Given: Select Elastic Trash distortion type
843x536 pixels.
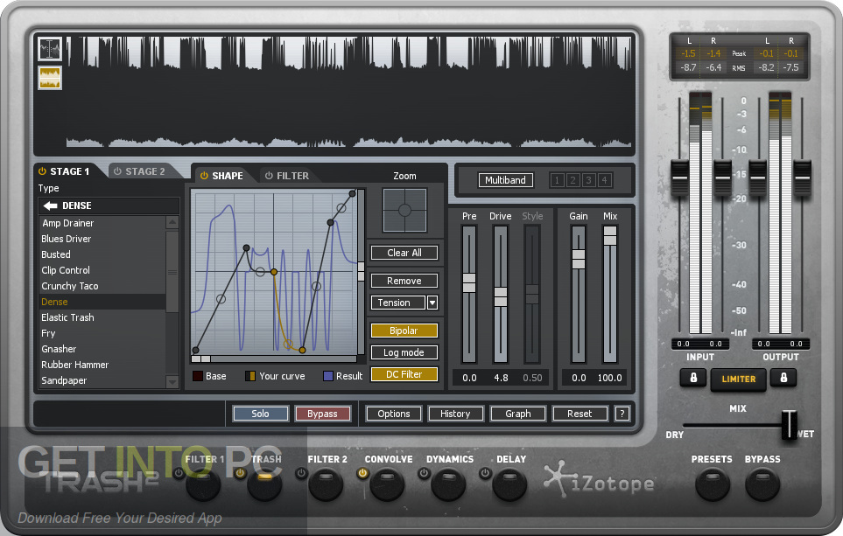Looking at the screenshot, I should (x=102, y=317).
